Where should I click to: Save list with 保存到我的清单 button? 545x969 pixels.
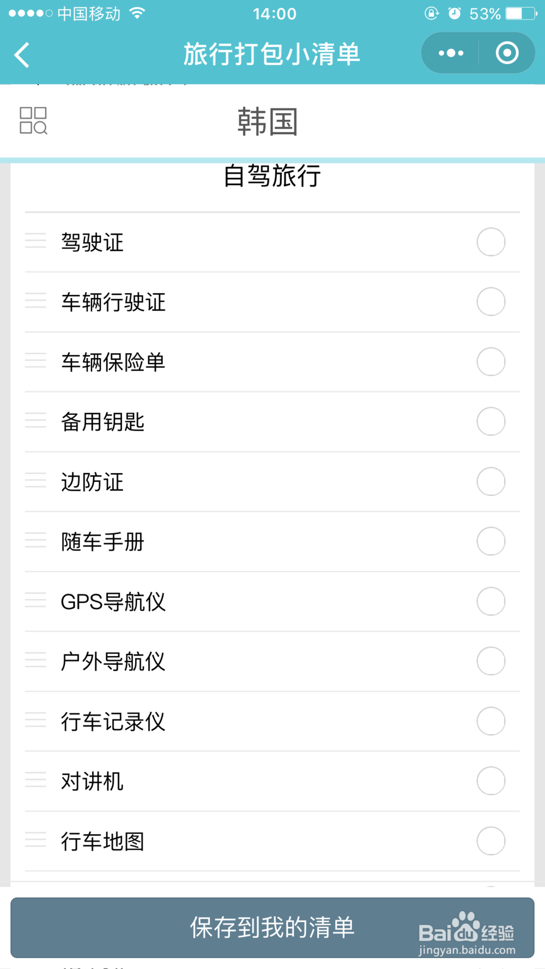[x=272, y=928]
